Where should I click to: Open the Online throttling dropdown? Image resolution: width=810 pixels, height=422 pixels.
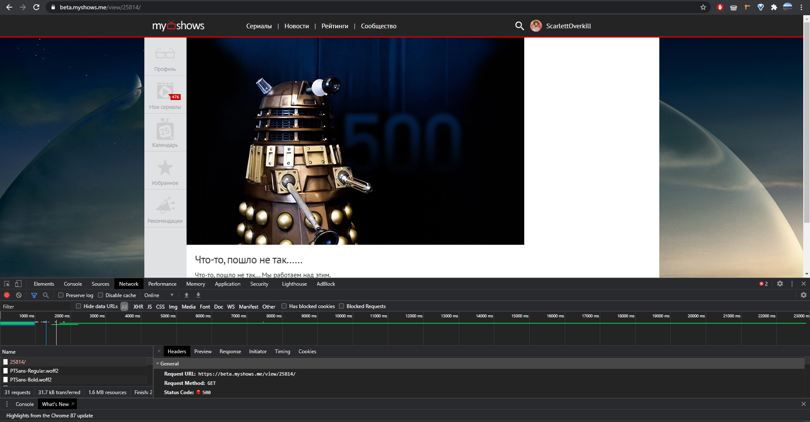coord(159,295)
